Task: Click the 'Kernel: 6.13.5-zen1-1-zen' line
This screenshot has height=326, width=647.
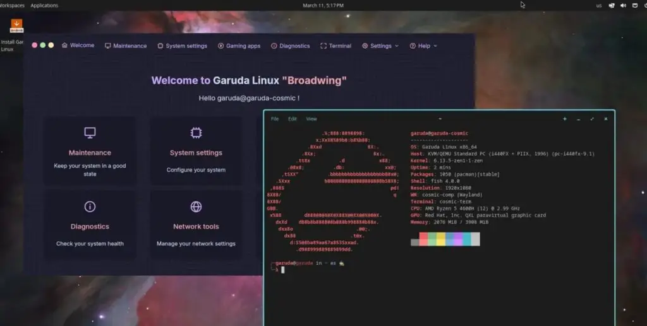Action: (x=447, y=161)
